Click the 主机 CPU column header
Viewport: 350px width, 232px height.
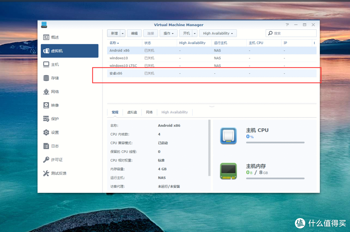pos(264,43)
